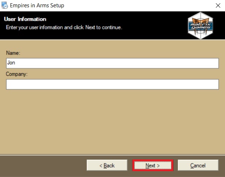Click the Next button to continue

[153, 165]
